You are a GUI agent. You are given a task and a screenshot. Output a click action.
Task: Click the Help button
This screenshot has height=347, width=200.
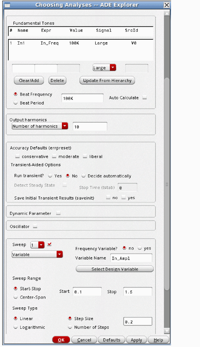point(158,340)
